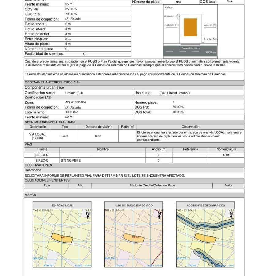Select the OBLIGACIONES PENDIENTES header
This screenshot has width=263, height=276.
[x=134, y=180]
